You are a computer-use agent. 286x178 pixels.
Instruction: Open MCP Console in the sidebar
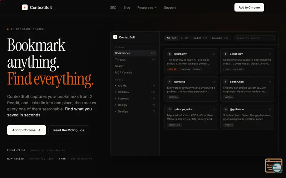tap(135, 73)
